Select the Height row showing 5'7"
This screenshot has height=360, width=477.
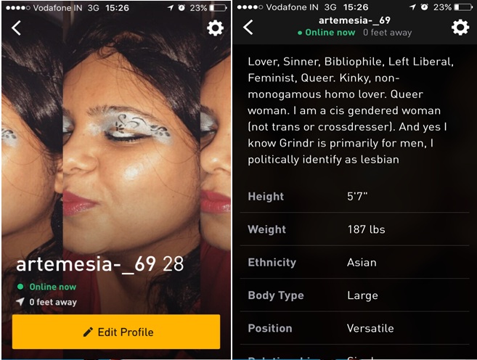pyautogui.click(x=355, y=197)
